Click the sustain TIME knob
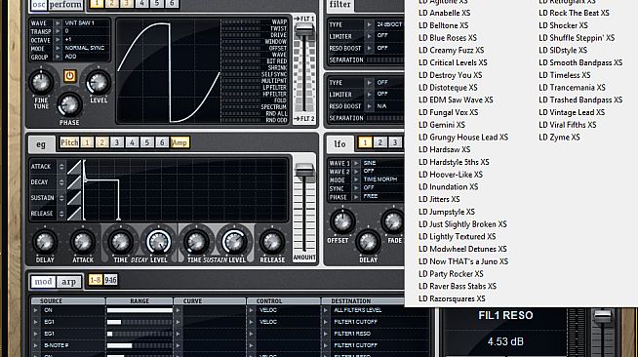 click(196, 242)
